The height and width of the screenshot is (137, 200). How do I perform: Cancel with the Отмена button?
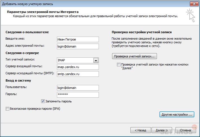coord(186,130)
